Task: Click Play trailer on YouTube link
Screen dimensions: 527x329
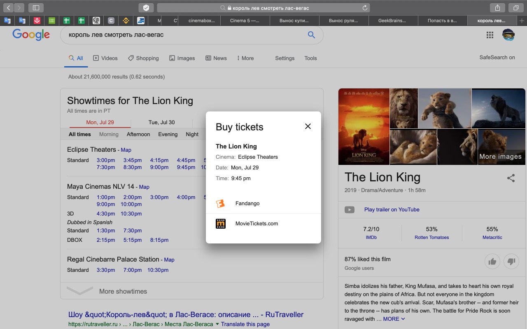Action: [392, 210]
